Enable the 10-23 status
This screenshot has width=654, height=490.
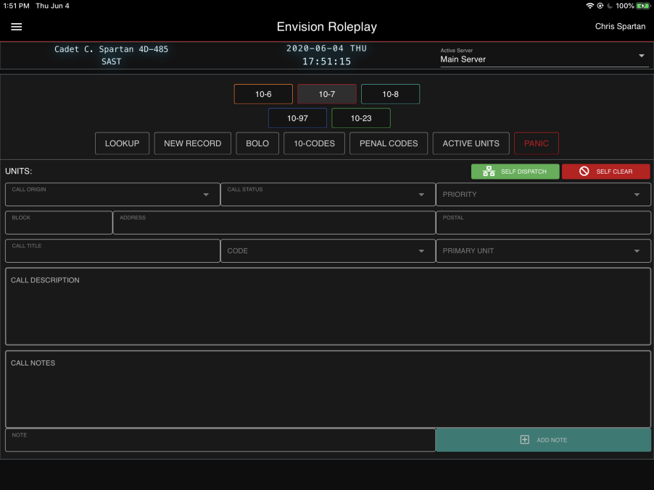[x=360, y=118]
